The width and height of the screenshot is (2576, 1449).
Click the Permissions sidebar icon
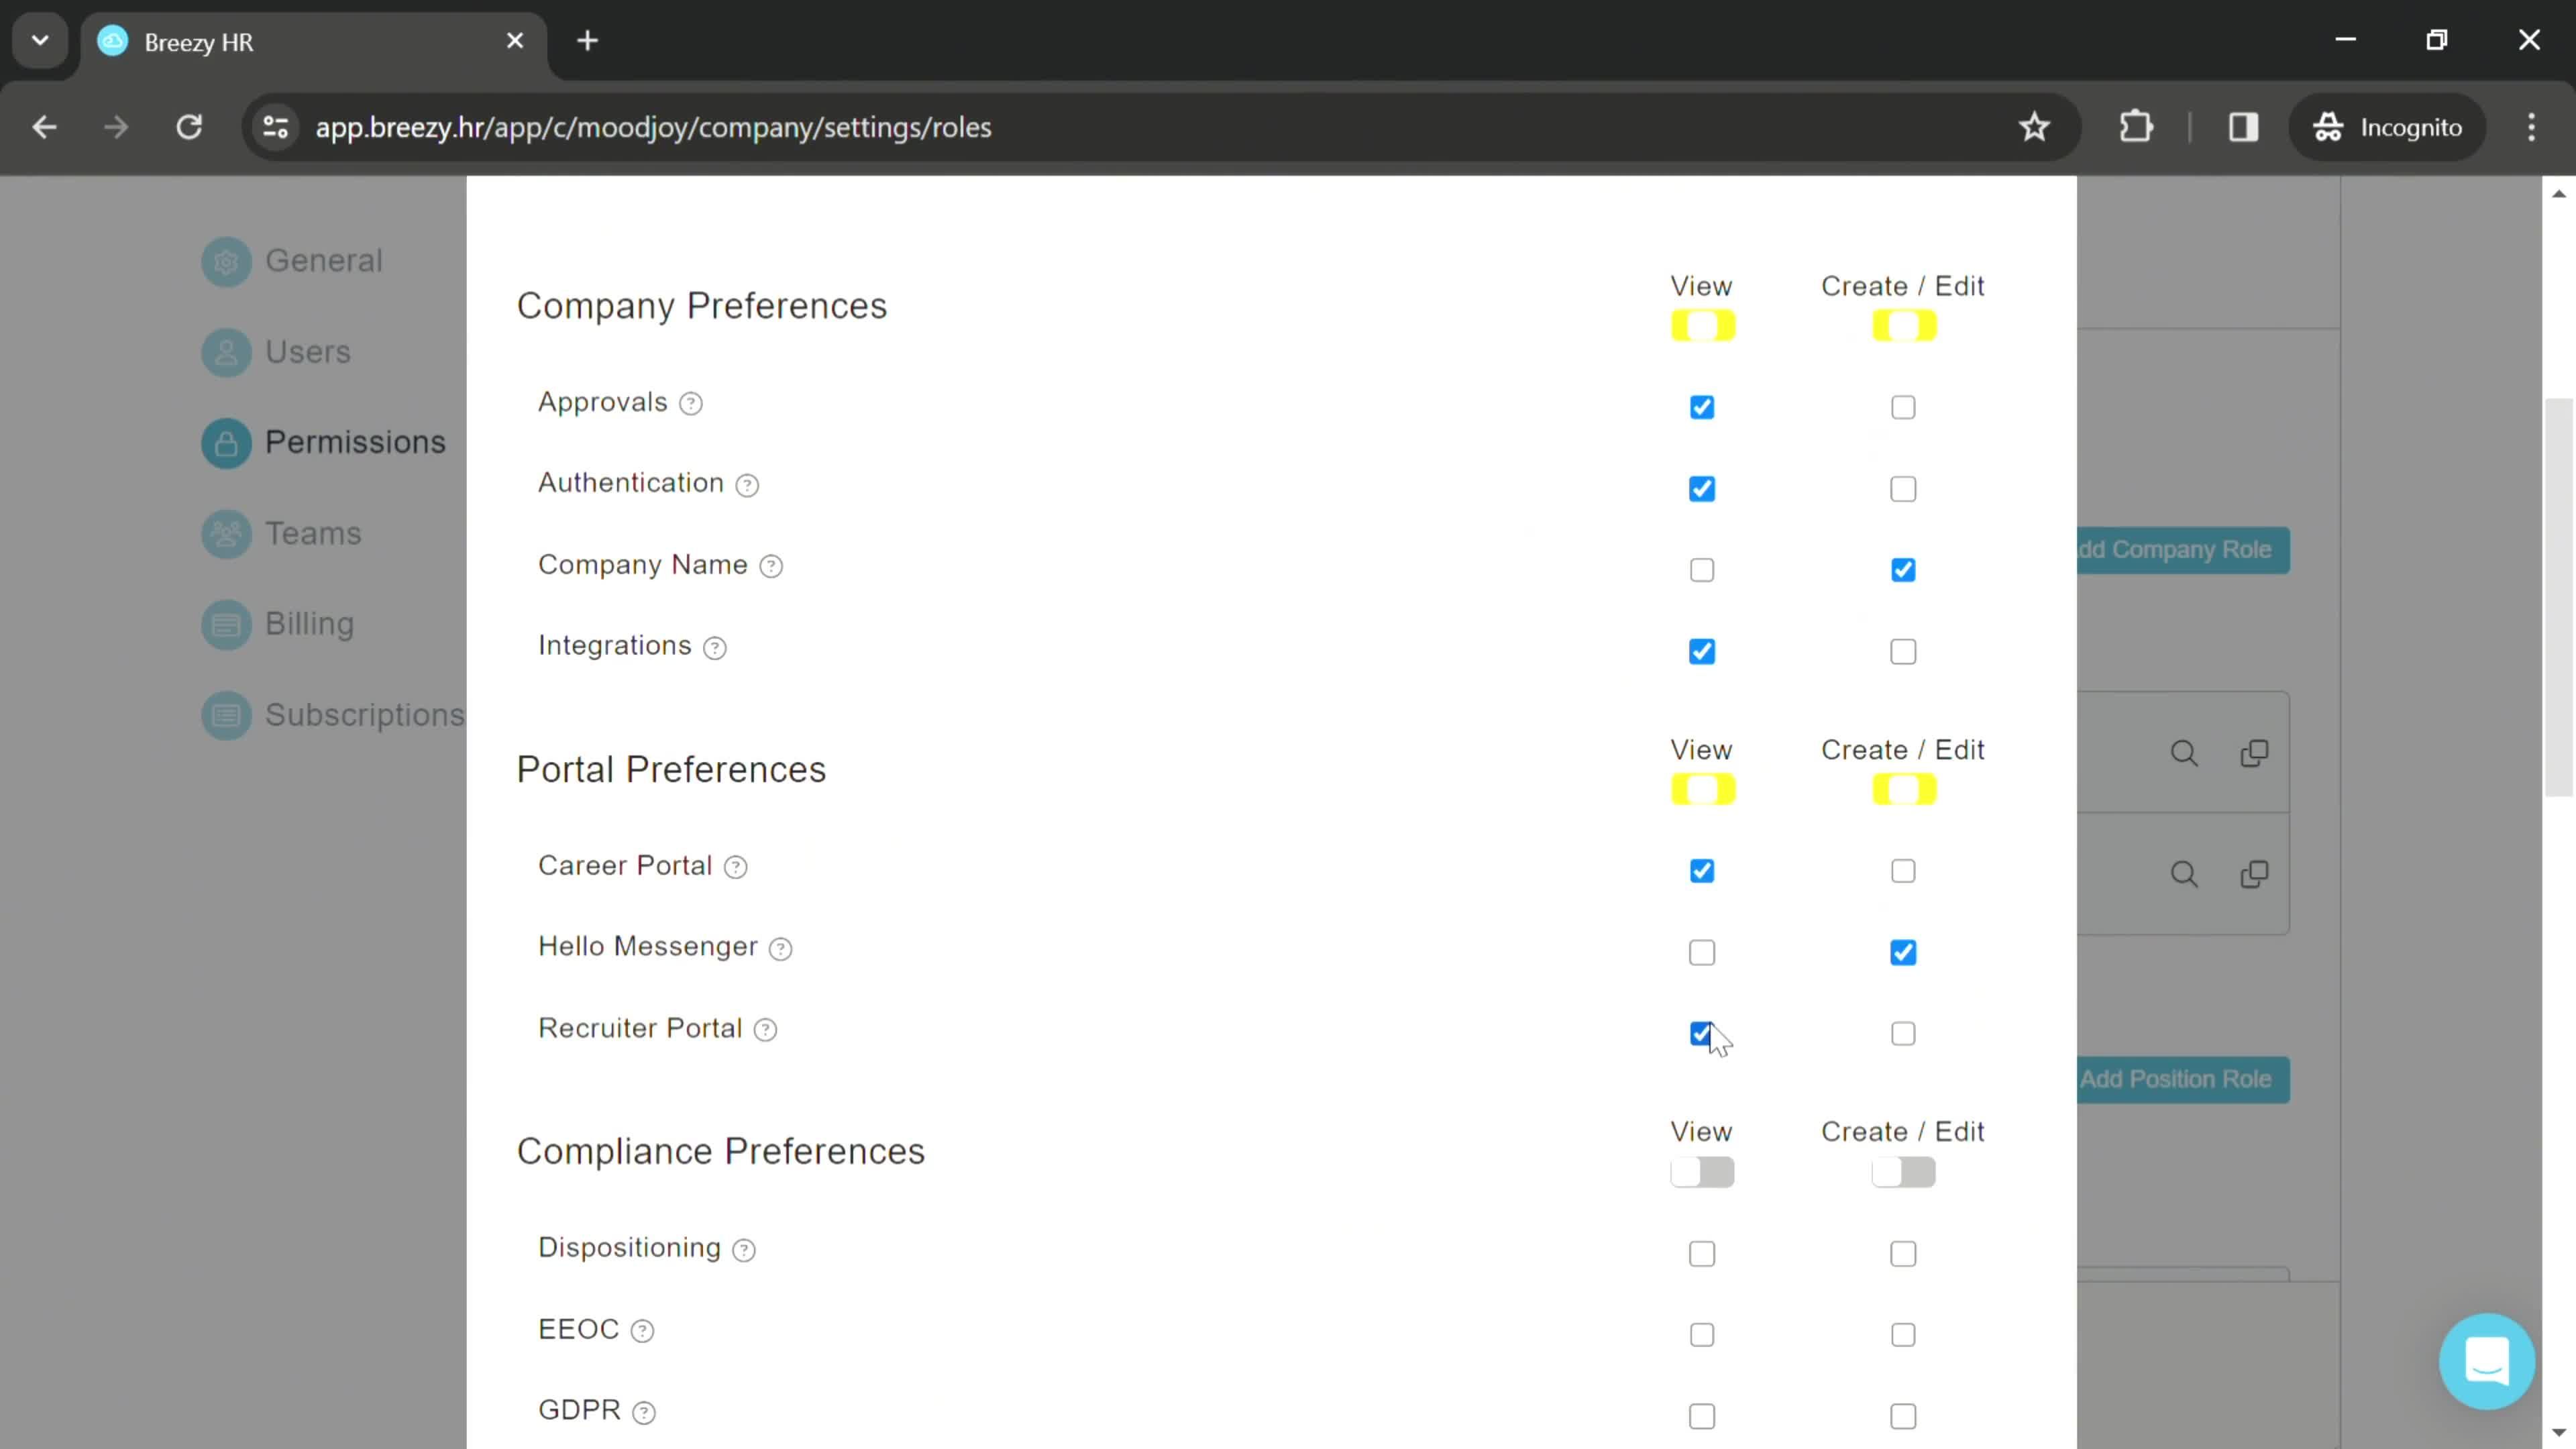227,442
